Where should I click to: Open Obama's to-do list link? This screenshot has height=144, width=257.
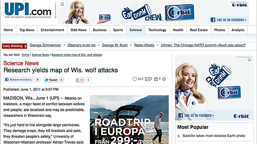click(x=82, y=45)
